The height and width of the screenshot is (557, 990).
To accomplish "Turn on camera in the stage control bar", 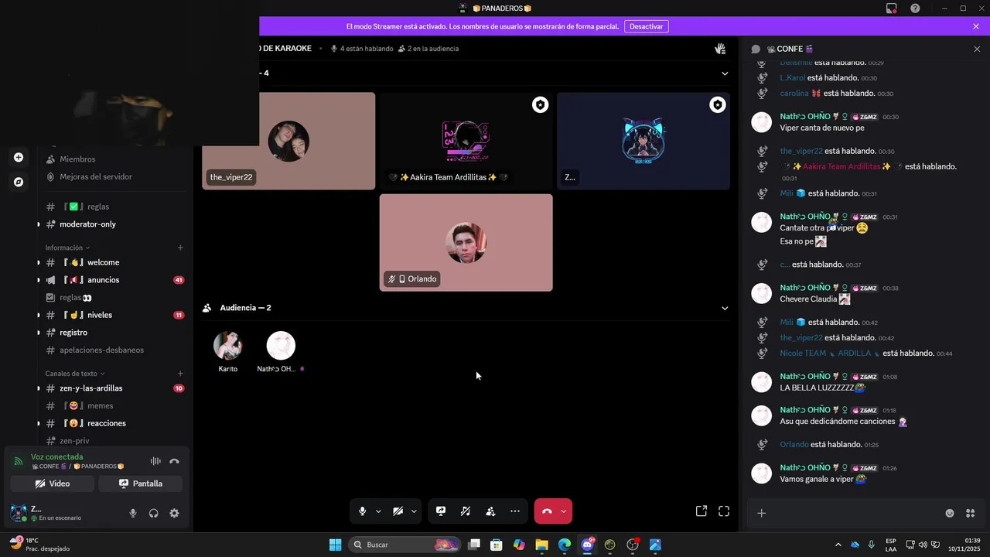I will click(398, 511).
